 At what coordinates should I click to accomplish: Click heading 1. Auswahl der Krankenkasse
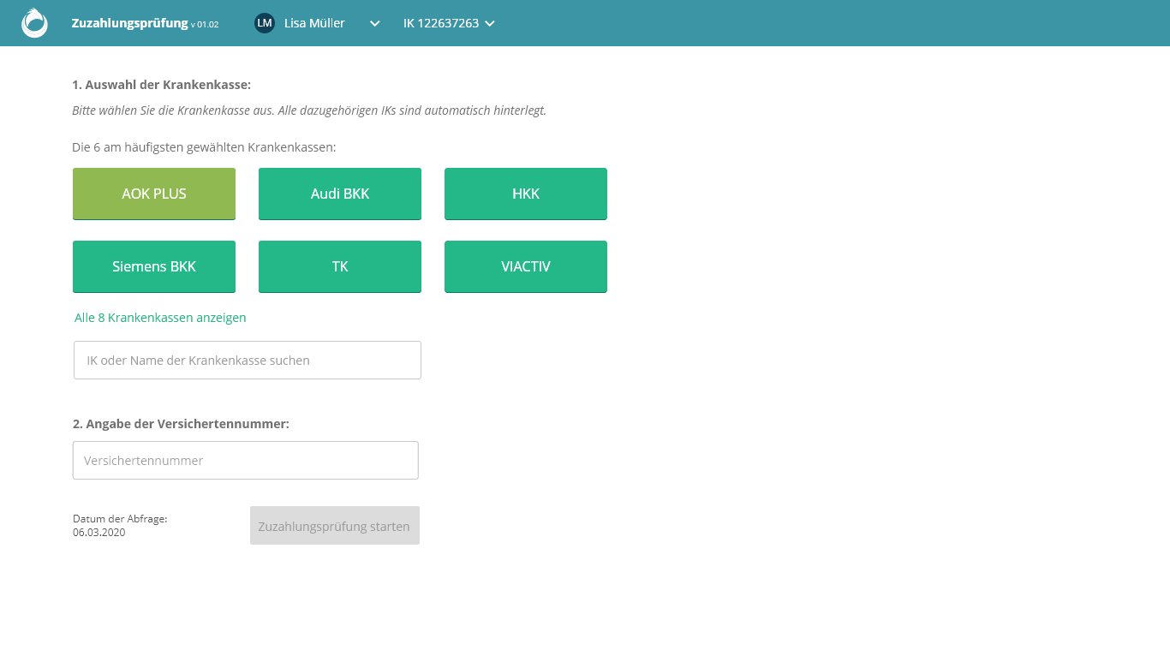tap(161, 85)
